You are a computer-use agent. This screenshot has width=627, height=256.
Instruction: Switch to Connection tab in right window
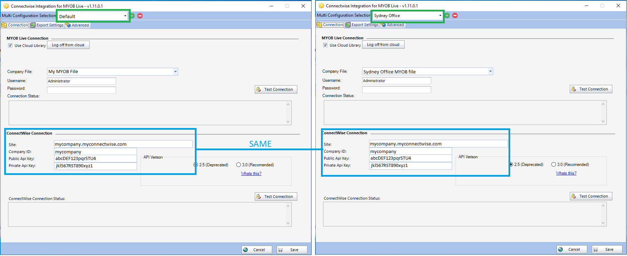(x=330, y=25)
